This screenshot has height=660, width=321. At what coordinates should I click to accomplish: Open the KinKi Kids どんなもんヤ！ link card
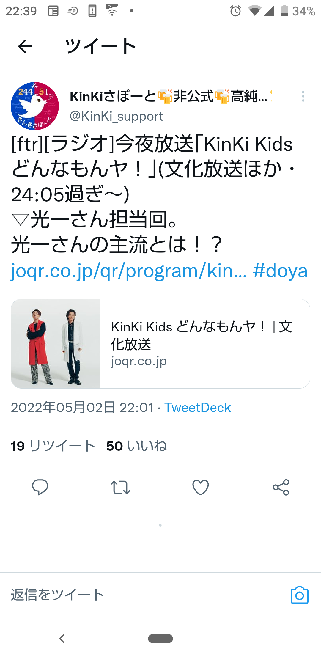(x=160, y=344)
